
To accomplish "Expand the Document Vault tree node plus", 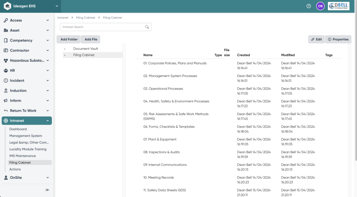I will coord(64,49).
